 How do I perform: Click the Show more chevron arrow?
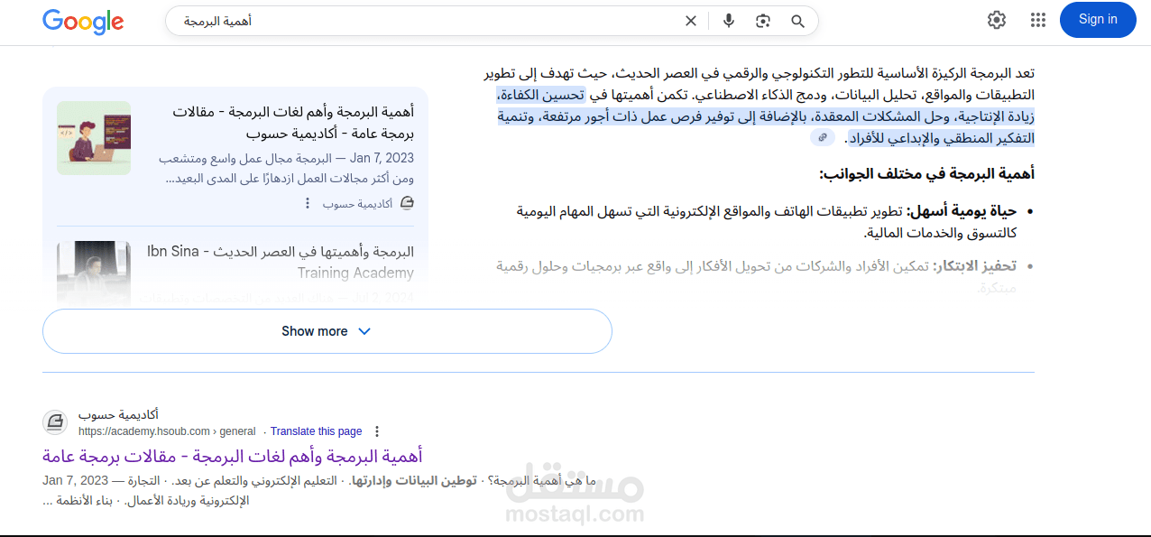tap(364, 331)
